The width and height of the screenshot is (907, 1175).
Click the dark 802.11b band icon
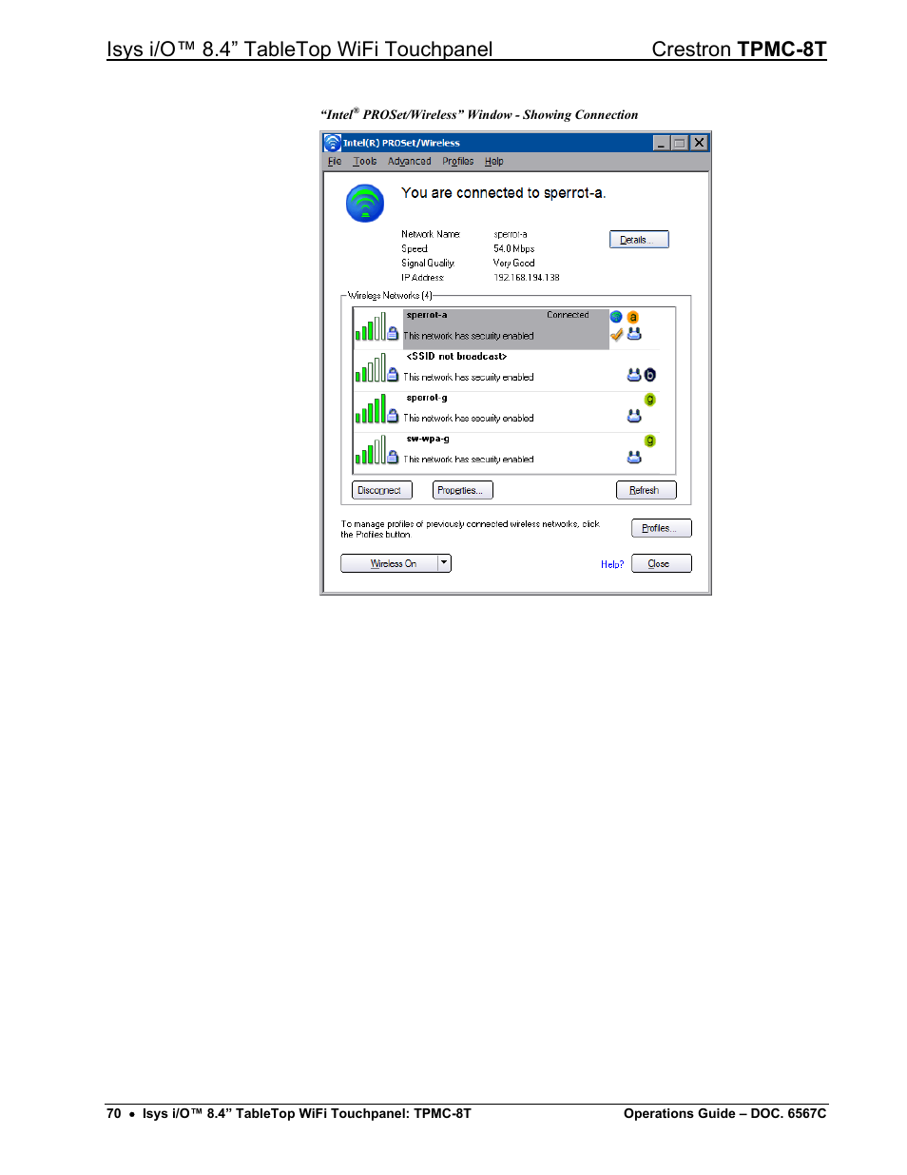pyautogui.click(x=650, y=375)
